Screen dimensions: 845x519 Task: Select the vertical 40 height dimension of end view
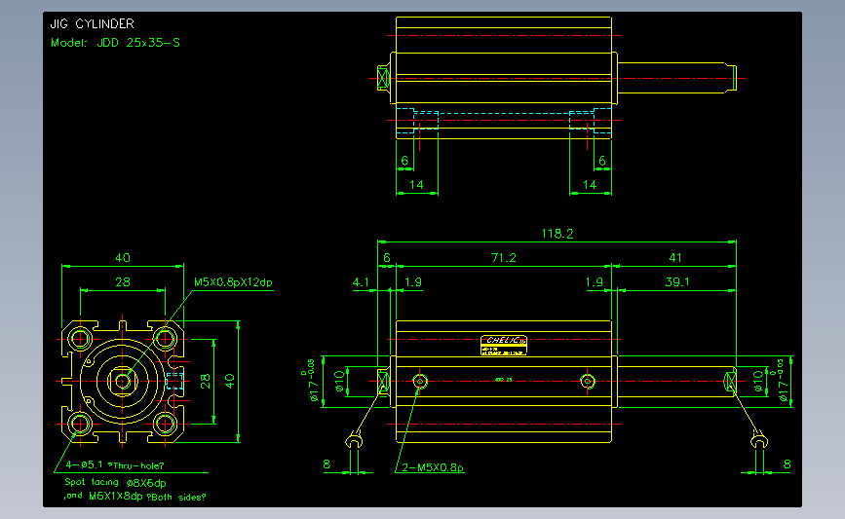(230, 381)
